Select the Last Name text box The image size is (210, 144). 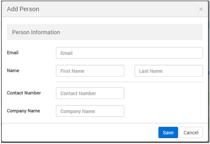[169, 71]
